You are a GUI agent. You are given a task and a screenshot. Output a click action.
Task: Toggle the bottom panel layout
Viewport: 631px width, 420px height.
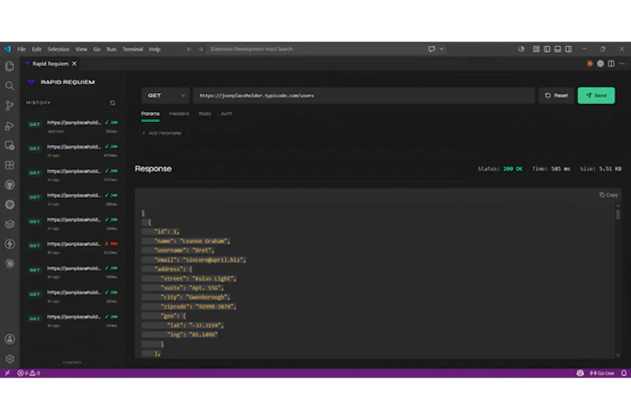point(558,49)
